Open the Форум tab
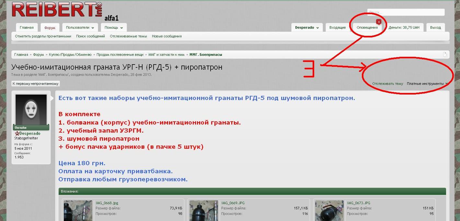 point(50,27)
